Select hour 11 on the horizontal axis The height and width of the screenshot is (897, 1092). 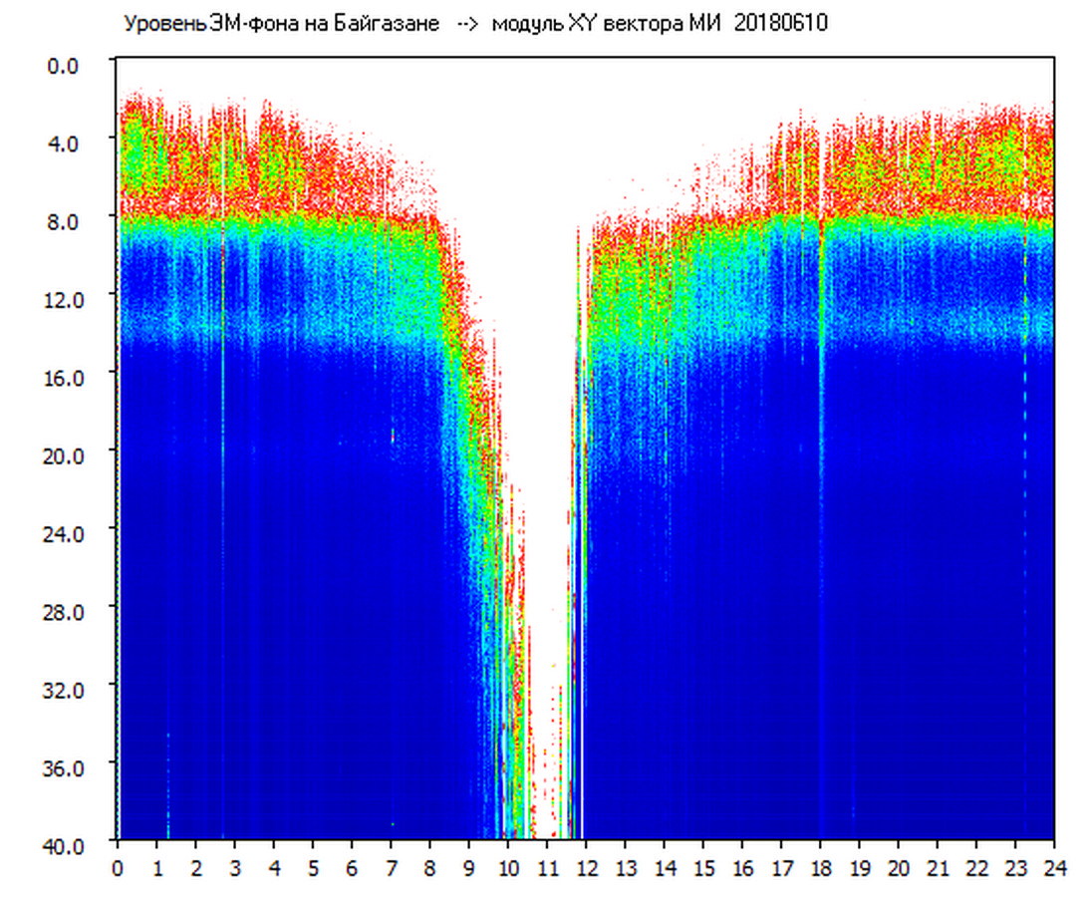[547, 868]
